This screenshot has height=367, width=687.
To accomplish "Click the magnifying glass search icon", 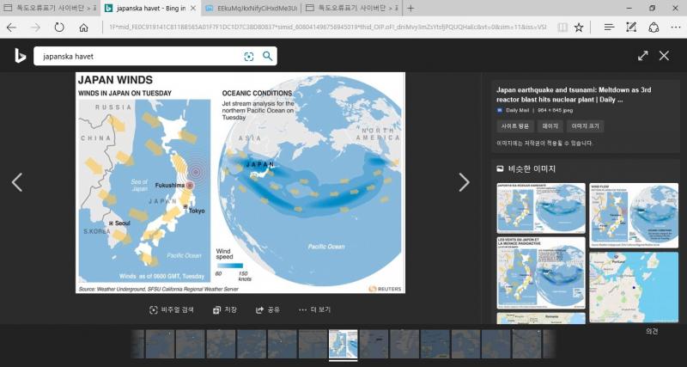I will tap(268, 57).
